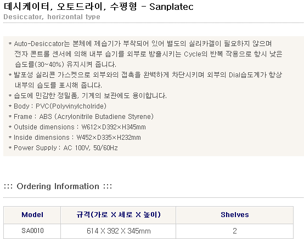Click the foam silicone gasket description line
This screenshot has width=304, height=239.
click(x=145, y=75)
